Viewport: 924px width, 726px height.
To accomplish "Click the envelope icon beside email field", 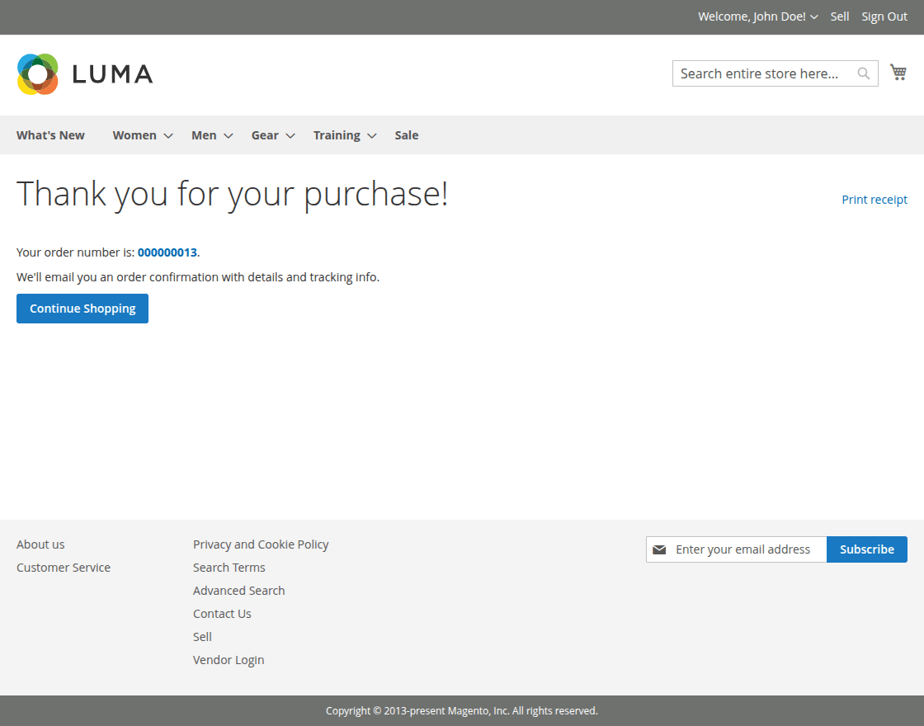I will coord(659,549).
